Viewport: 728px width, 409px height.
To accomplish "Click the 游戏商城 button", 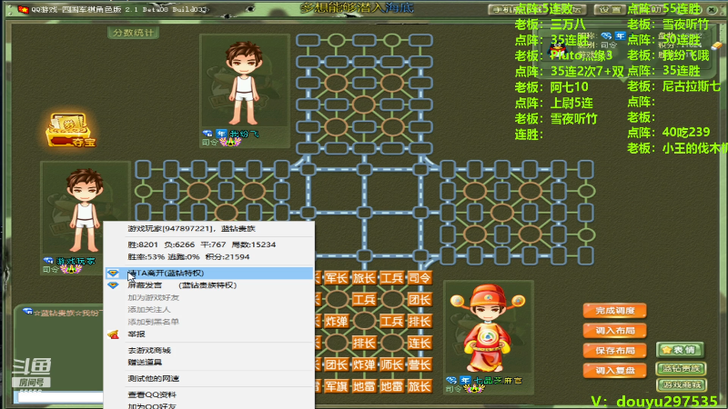I will [681, 384].
